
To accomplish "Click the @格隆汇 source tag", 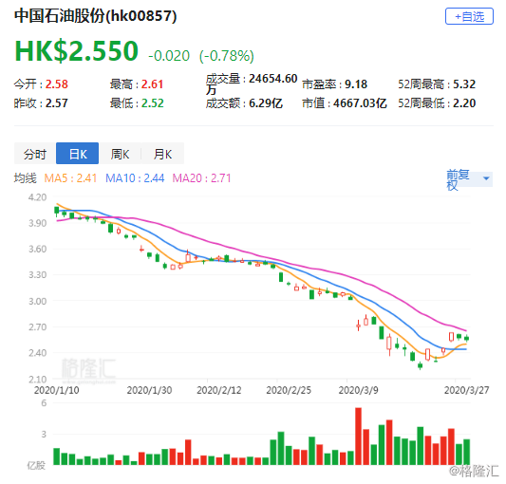I will tap(474, 472).
